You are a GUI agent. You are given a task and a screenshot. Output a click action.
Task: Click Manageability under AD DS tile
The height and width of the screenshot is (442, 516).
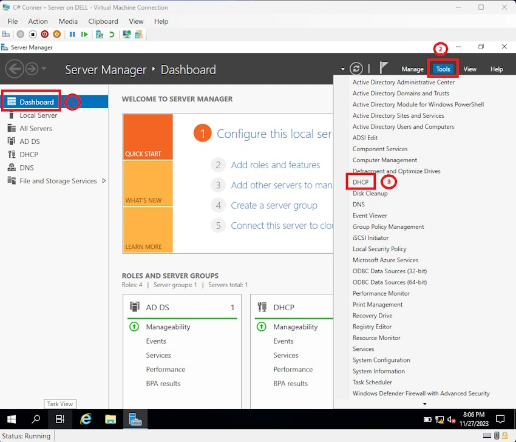(168, 327)
